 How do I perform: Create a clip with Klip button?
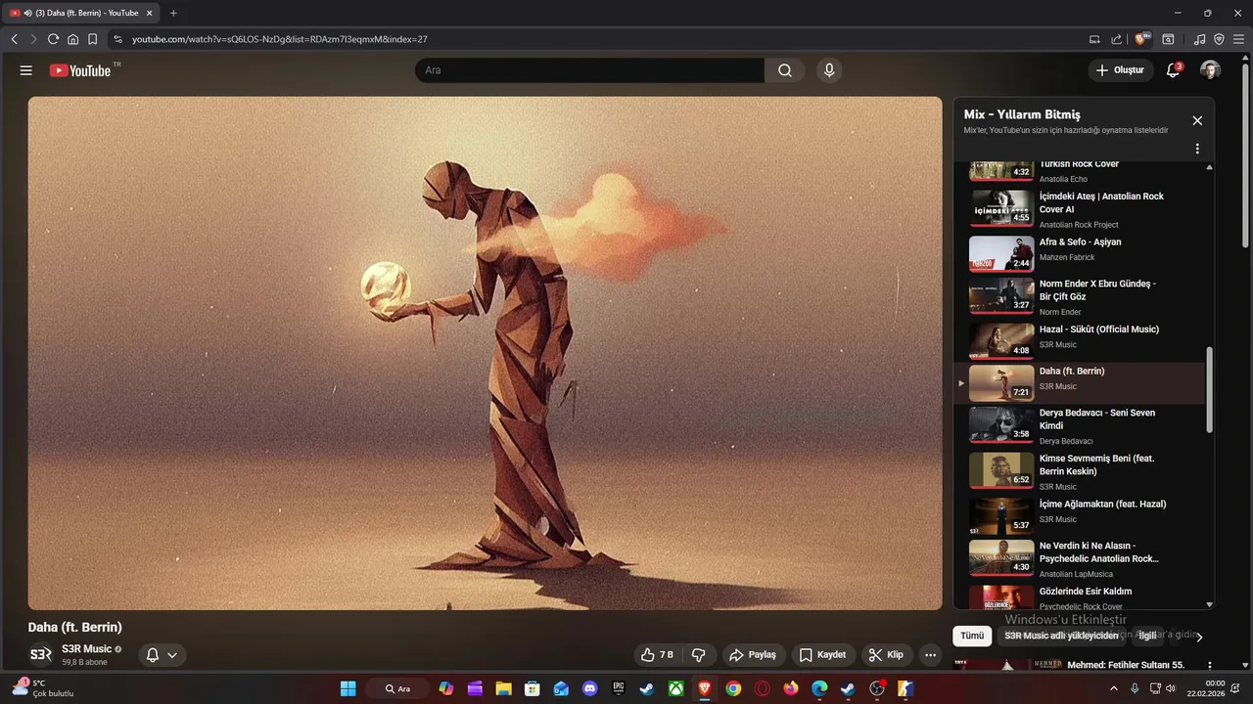[x=886, y=655]
